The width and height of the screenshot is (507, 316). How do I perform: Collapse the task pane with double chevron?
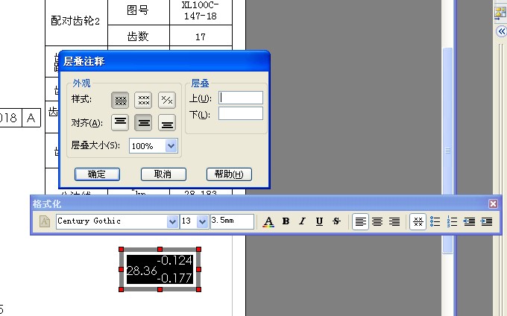502,31
